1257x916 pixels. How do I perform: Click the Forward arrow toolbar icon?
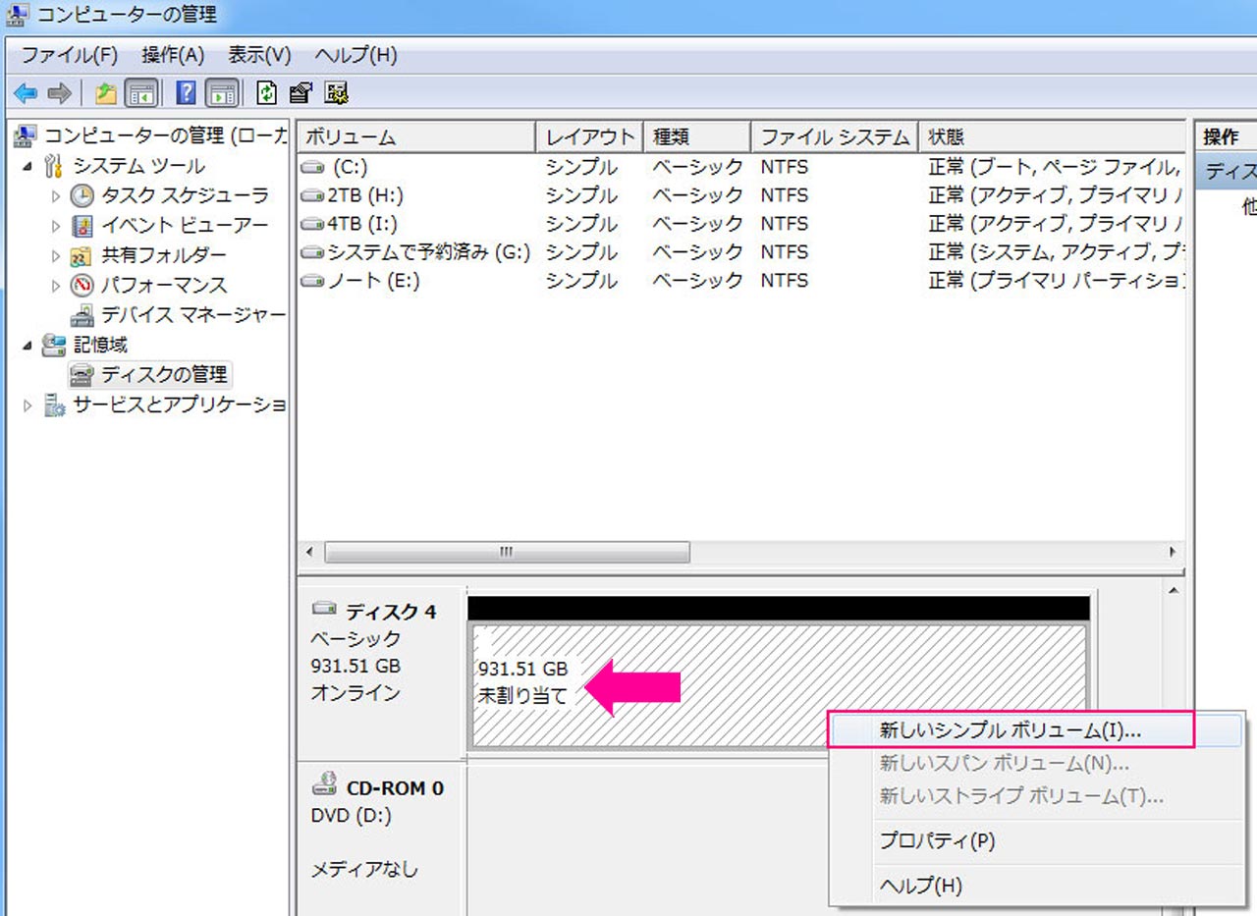coord(59,93)
